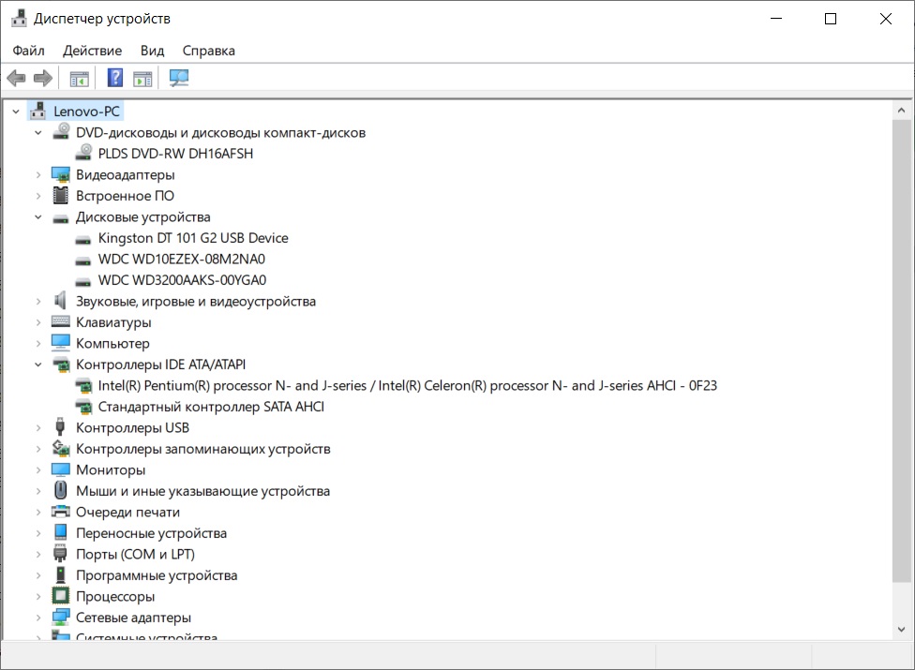Image resolution: width=915 pixels, height=670 pixels.
Task: Click the Клавиатуры keyboard icon
Action: click(61, 322)
